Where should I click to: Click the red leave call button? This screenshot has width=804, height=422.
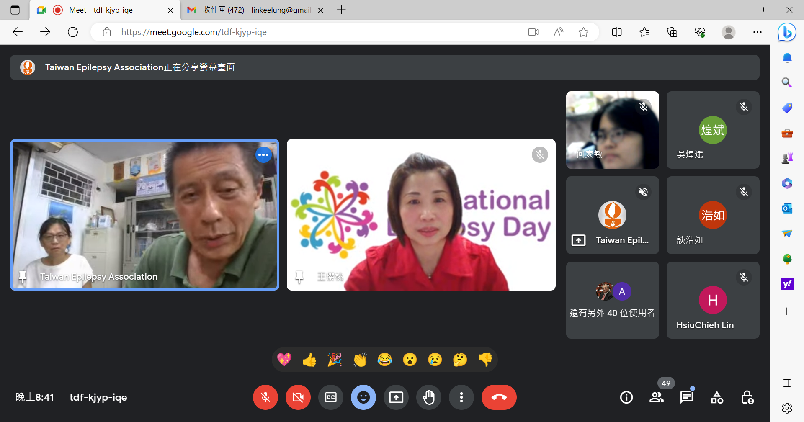coord(499,397)
